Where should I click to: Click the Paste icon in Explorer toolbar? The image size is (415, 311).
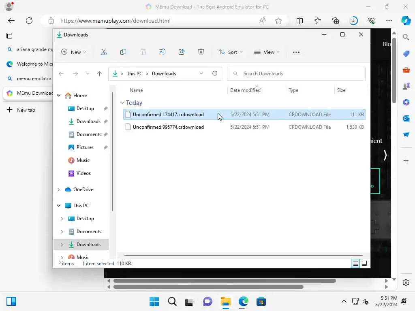[x=143, y=52]
